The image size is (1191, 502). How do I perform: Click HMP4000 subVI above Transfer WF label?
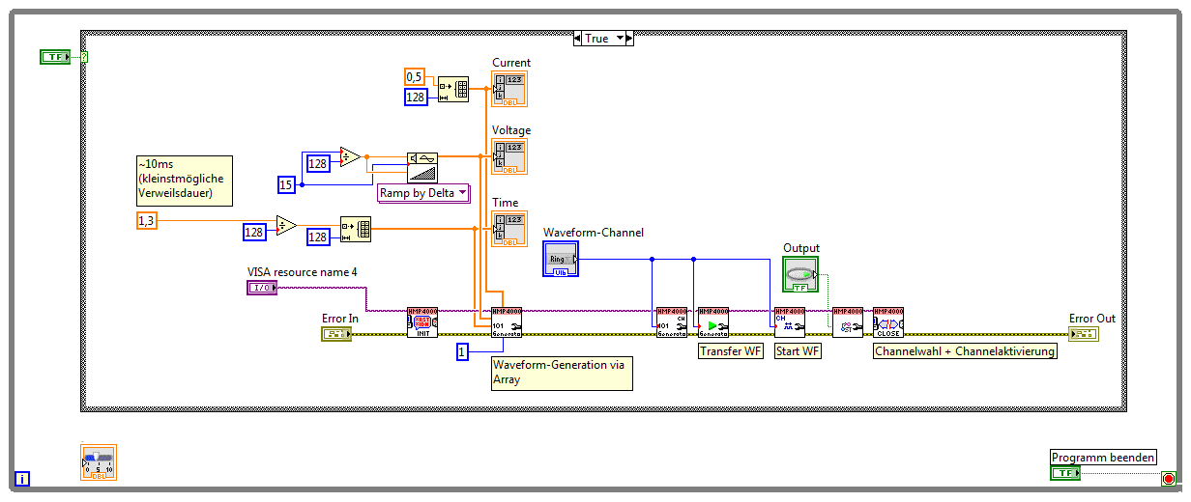coord(713,321)
